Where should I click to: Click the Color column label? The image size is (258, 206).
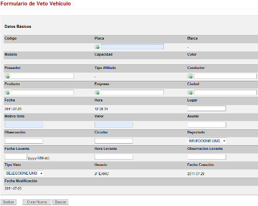(192, 55)
